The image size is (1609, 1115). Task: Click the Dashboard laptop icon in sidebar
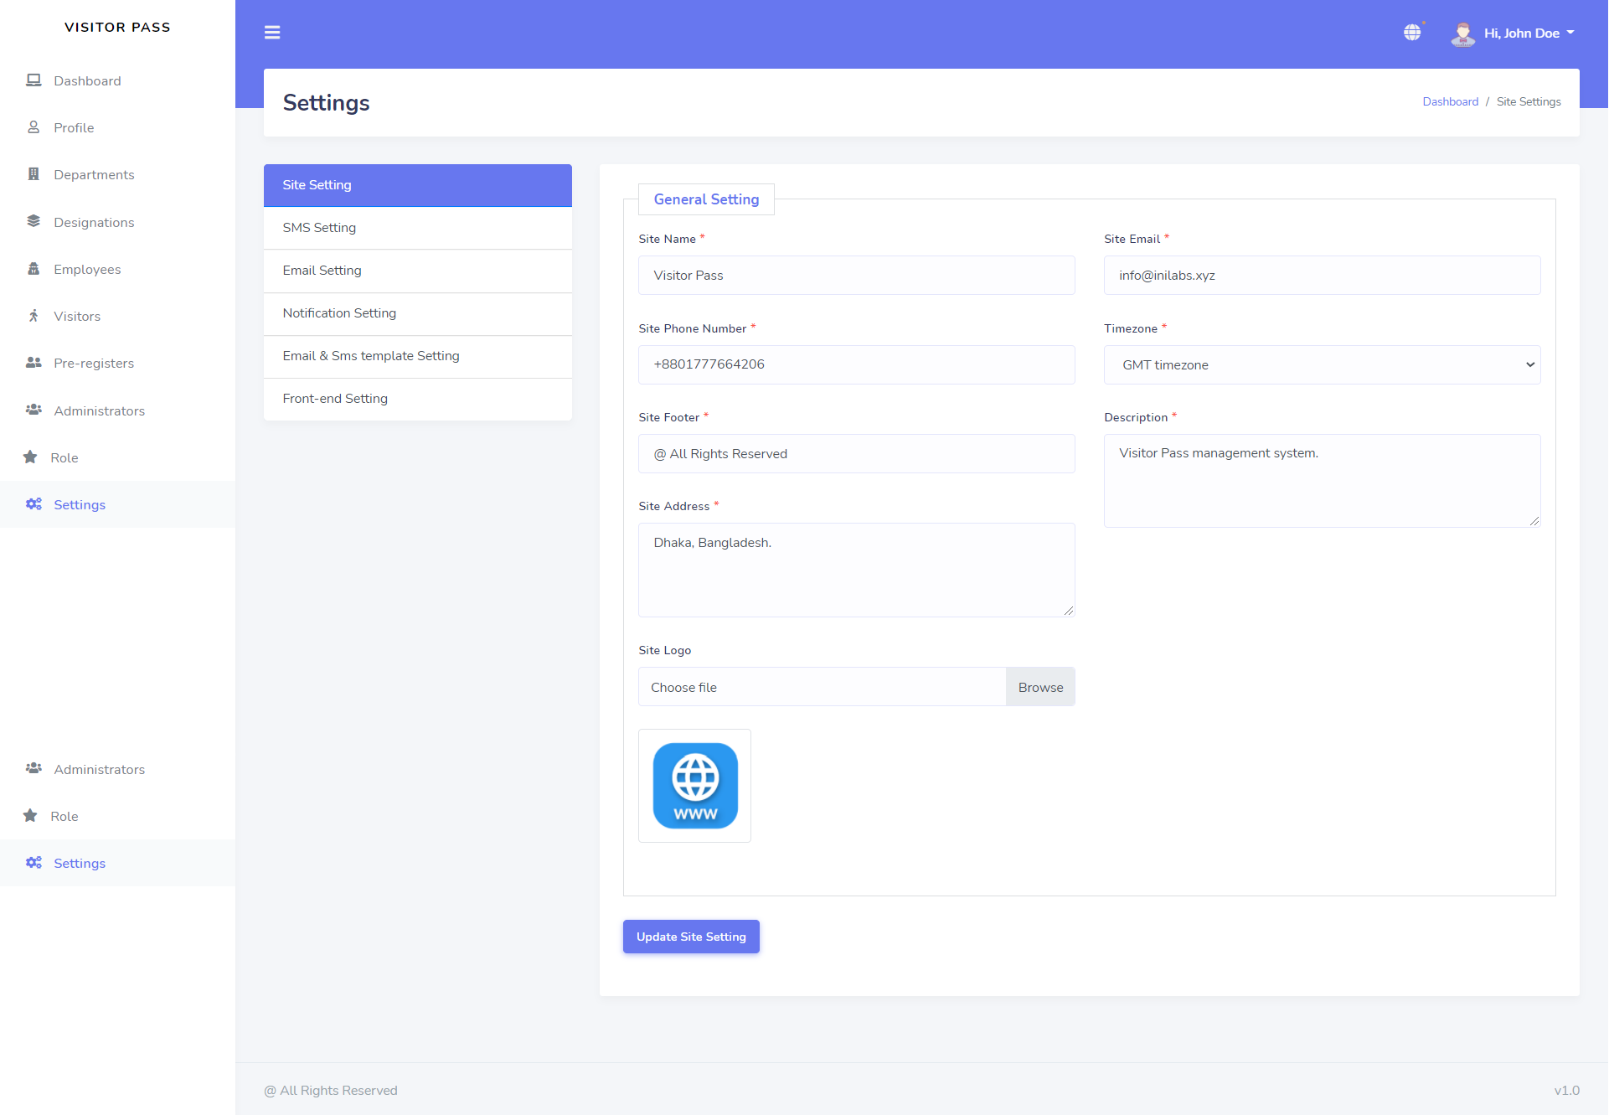(x=34, y=80)
